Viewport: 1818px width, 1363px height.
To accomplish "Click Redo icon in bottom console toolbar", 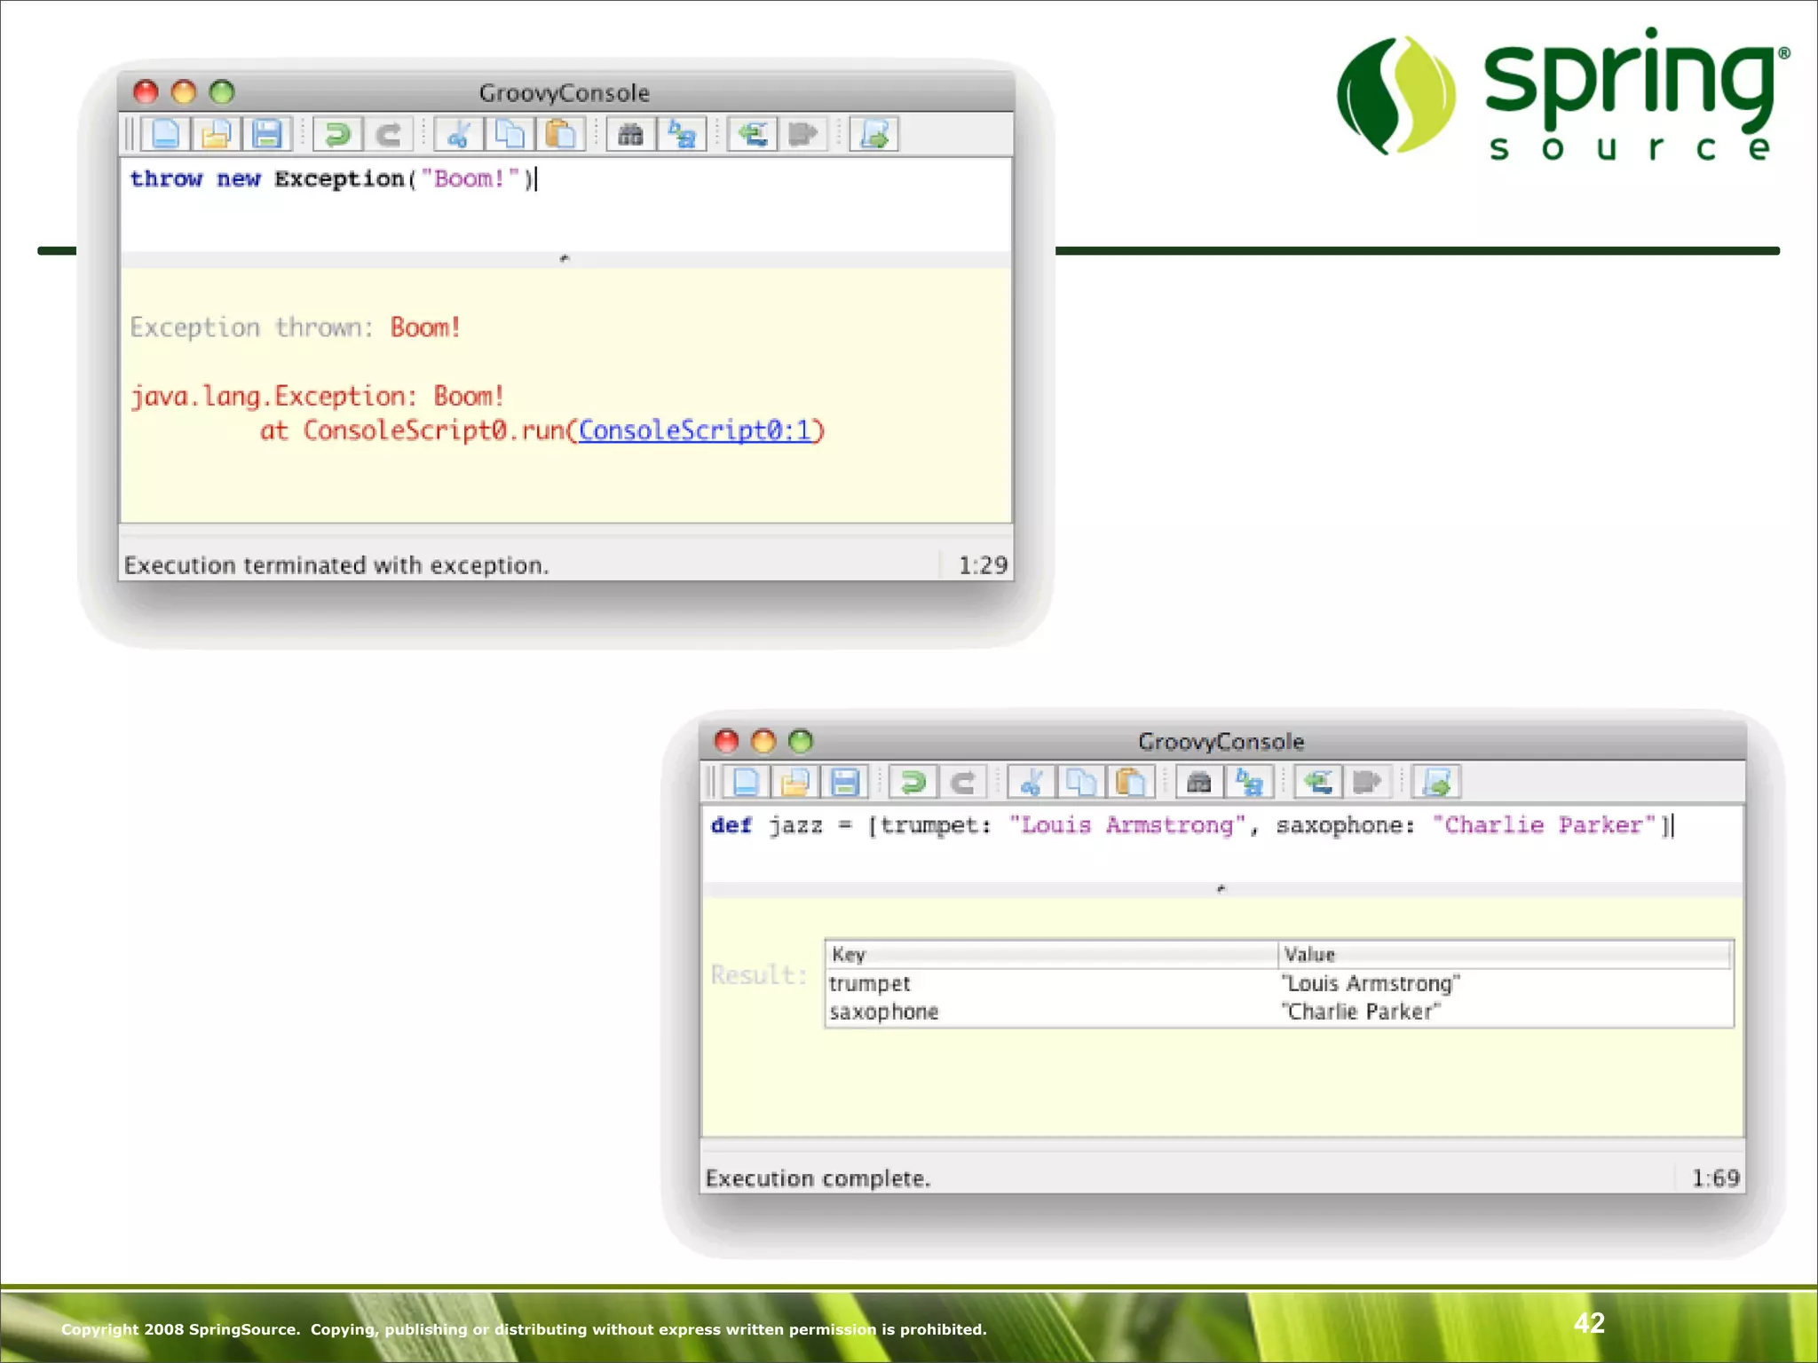I will pos(963,783).
